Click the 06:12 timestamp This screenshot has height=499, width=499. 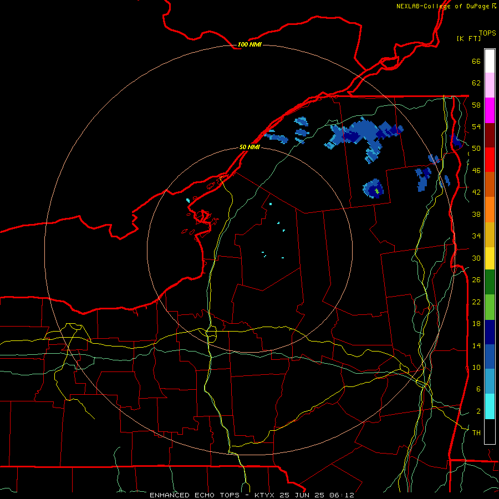(342, 495)
